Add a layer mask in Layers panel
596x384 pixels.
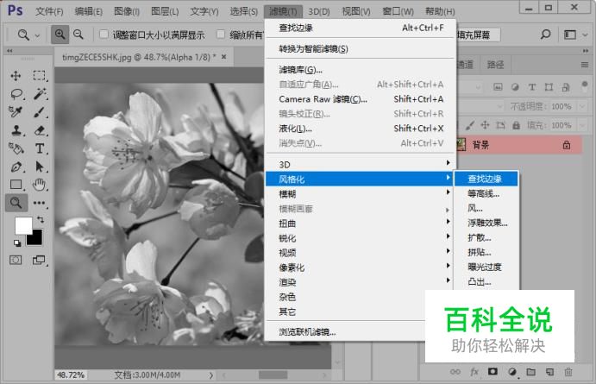click(x=492, y=371)
